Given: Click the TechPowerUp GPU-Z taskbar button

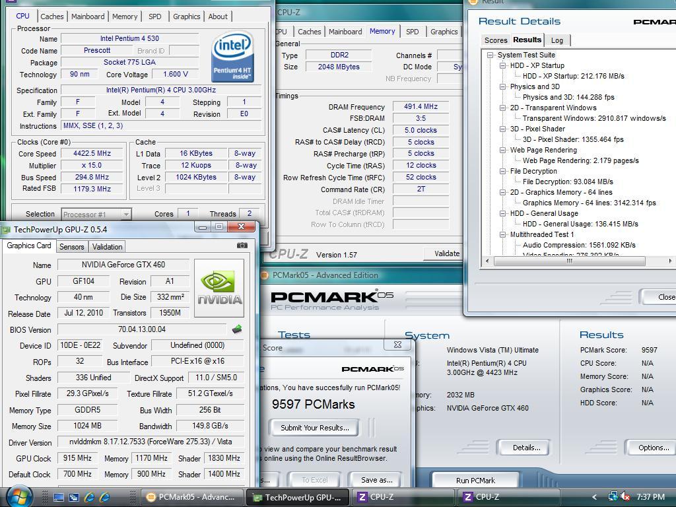Looking at the screenshot, I should coord(298,497).
